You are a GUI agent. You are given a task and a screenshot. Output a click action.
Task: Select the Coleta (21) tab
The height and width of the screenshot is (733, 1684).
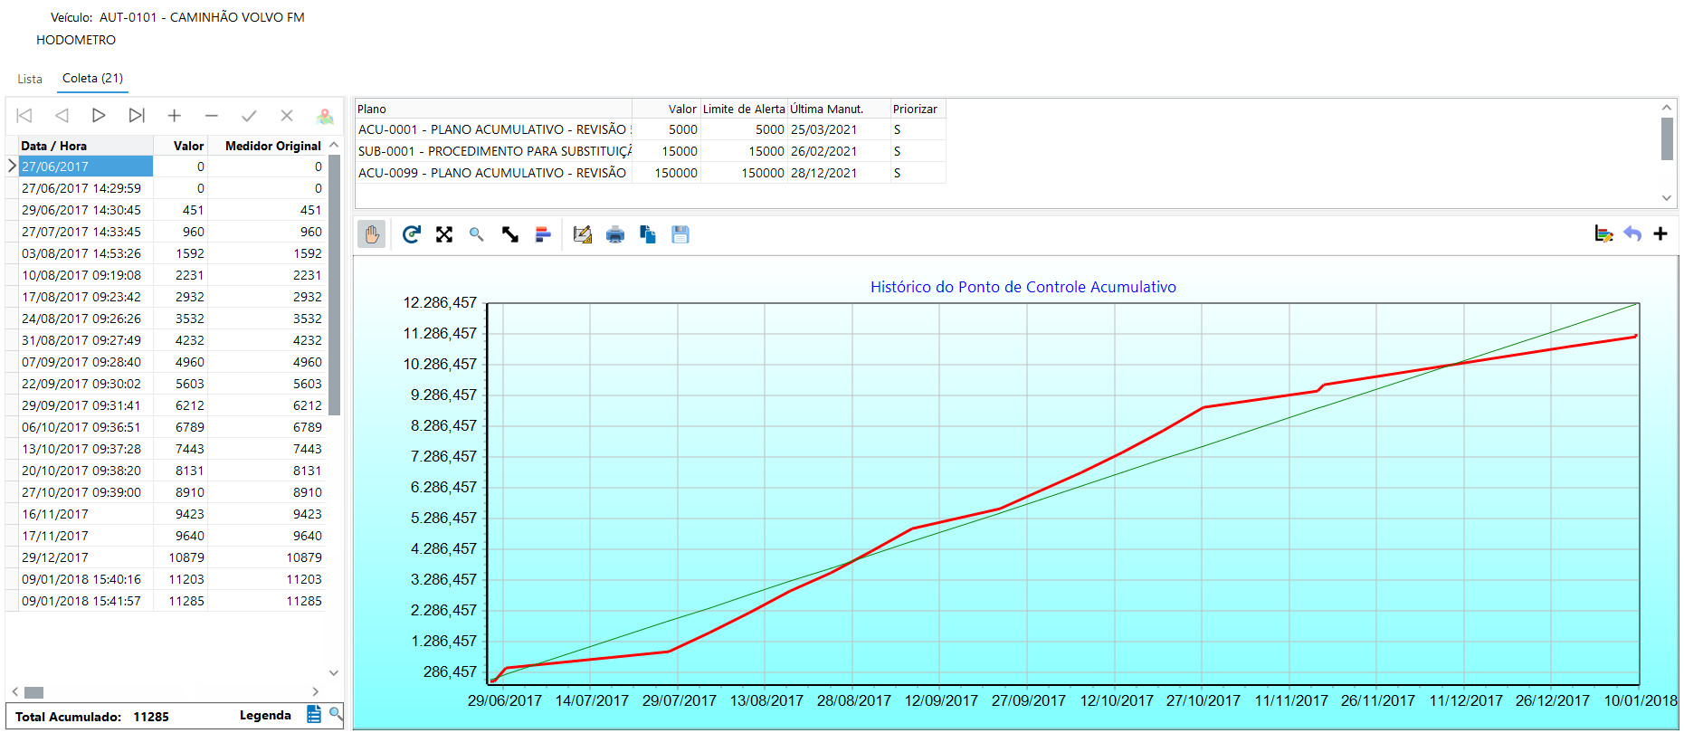coord(92,79)
